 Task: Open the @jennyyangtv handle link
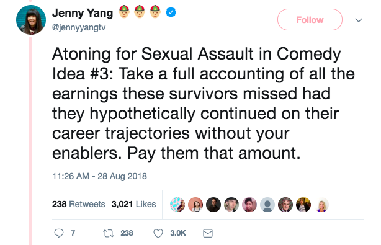click(x=79, y=27)
